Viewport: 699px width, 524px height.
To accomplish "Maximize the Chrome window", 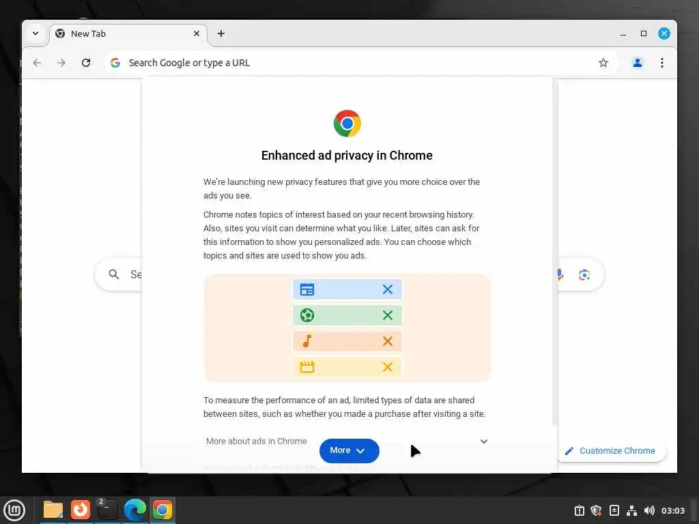I will pyautogui.click(x=644, y=33).
